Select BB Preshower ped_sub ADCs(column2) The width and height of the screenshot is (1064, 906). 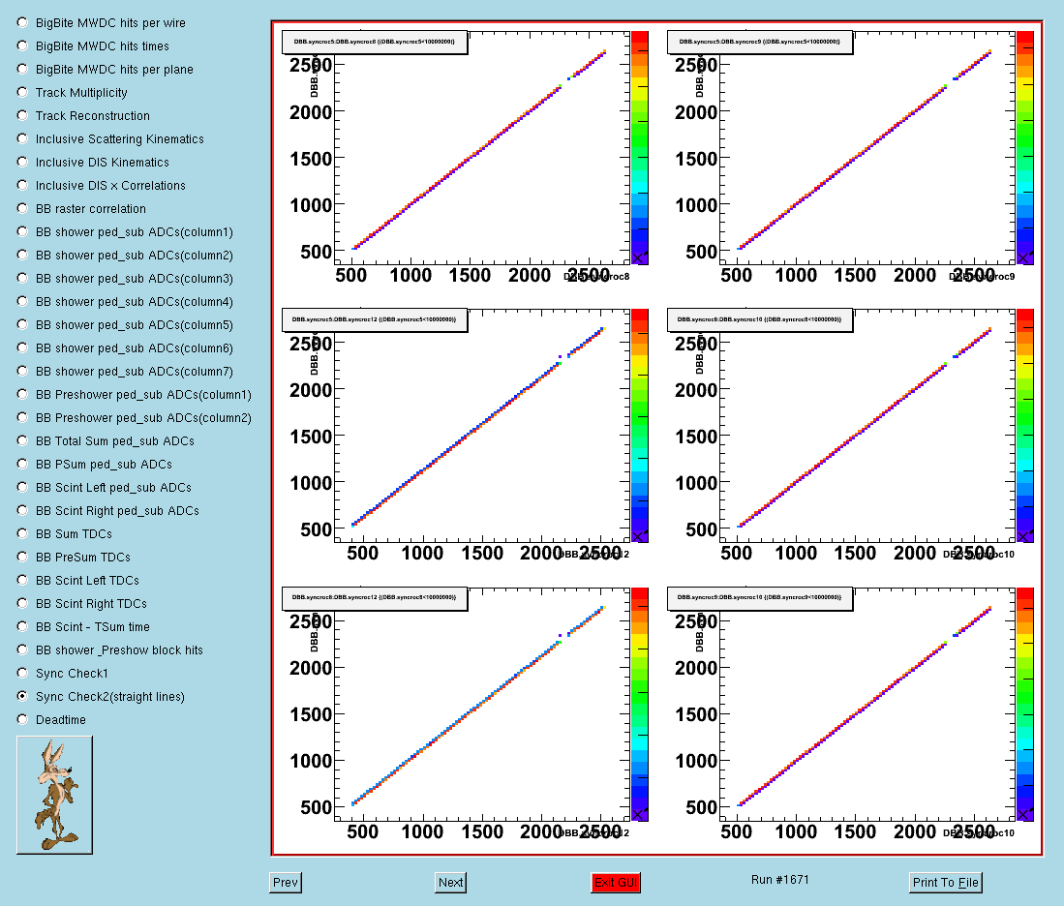tap(22, 416)
